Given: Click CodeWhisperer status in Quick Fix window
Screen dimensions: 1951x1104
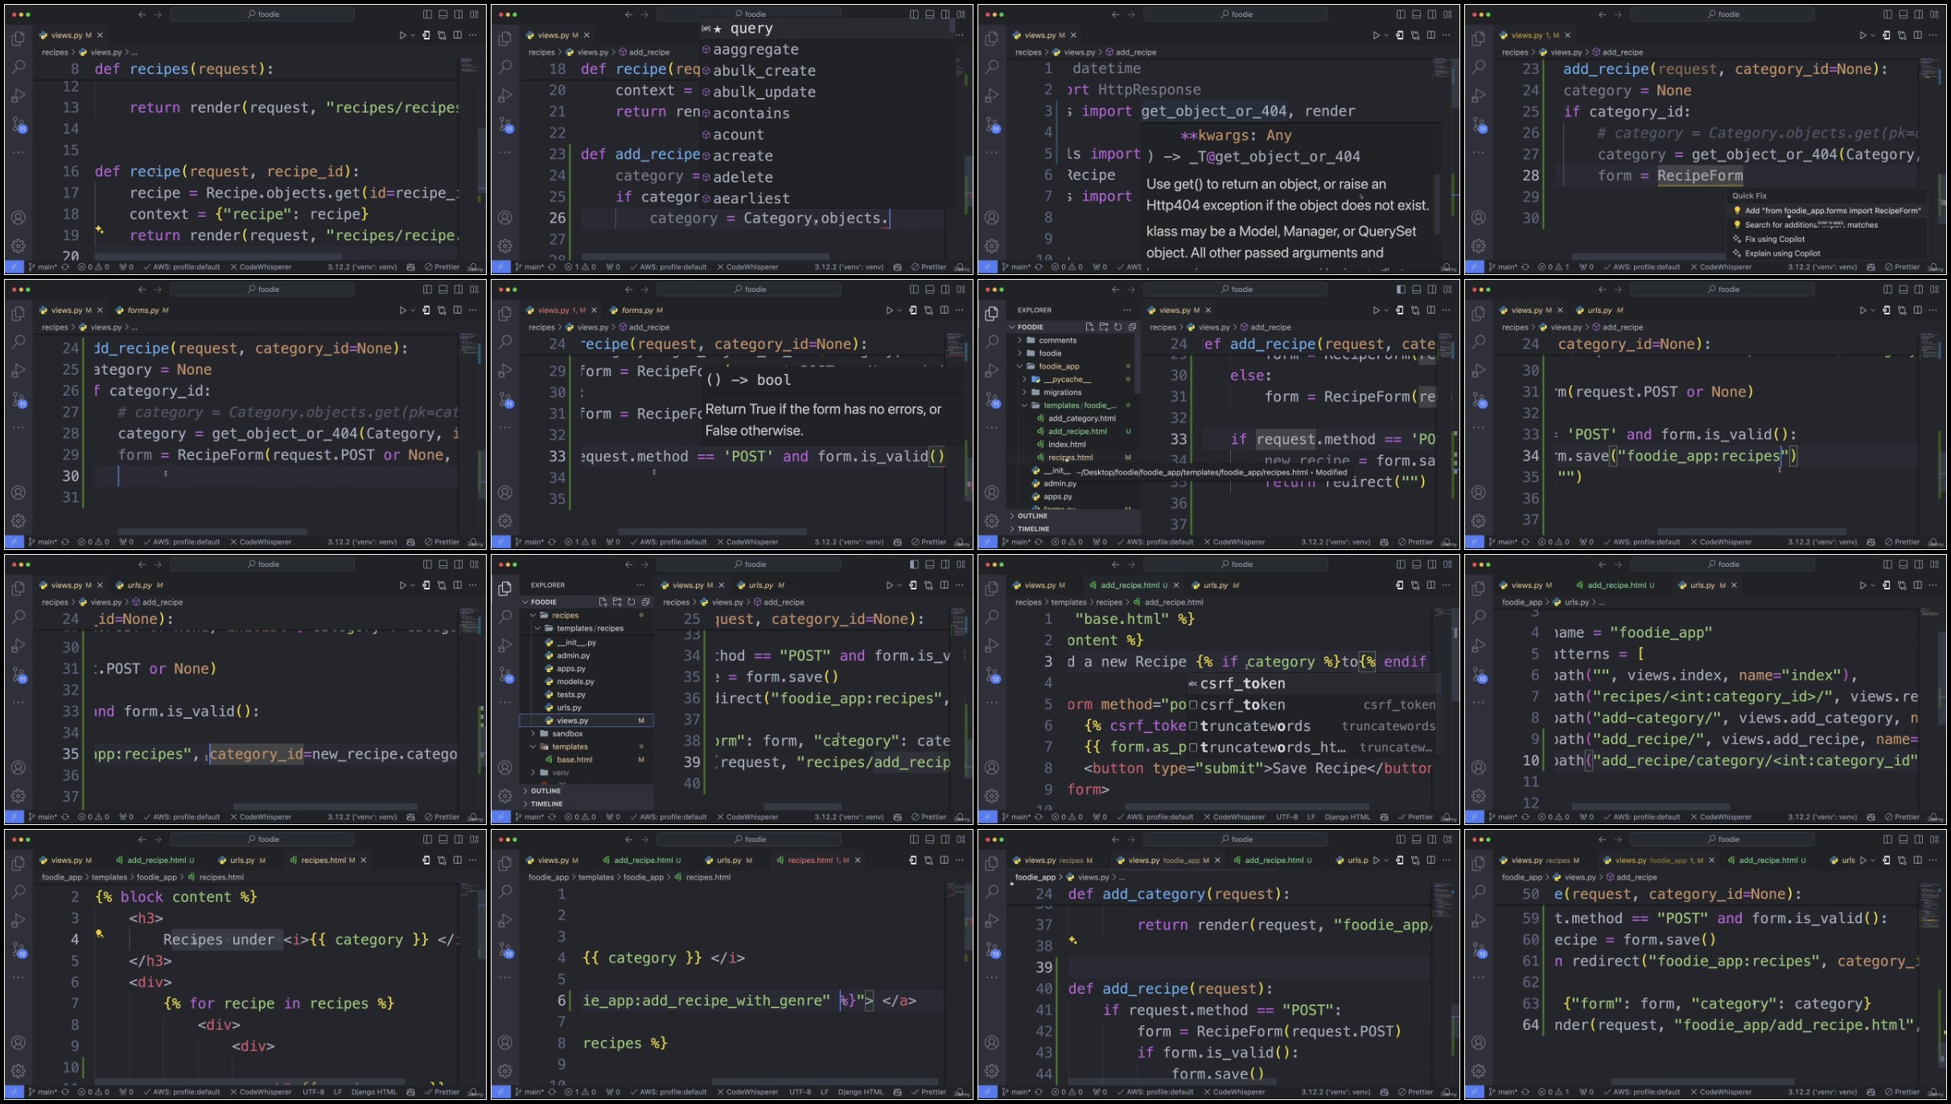Looking at the screenshot, I should tap(1720, 267).
